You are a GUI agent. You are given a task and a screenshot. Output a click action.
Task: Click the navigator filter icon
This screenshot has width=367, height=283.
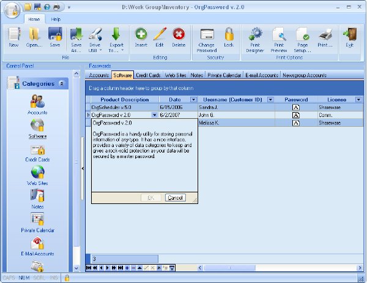tap(172, 268)
